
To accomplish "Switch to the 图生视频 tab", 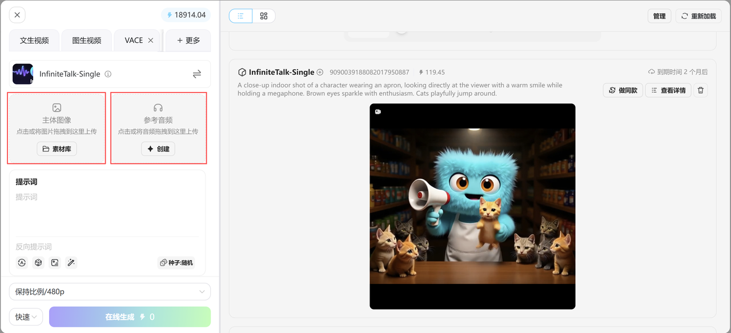I will pos(87,41).
